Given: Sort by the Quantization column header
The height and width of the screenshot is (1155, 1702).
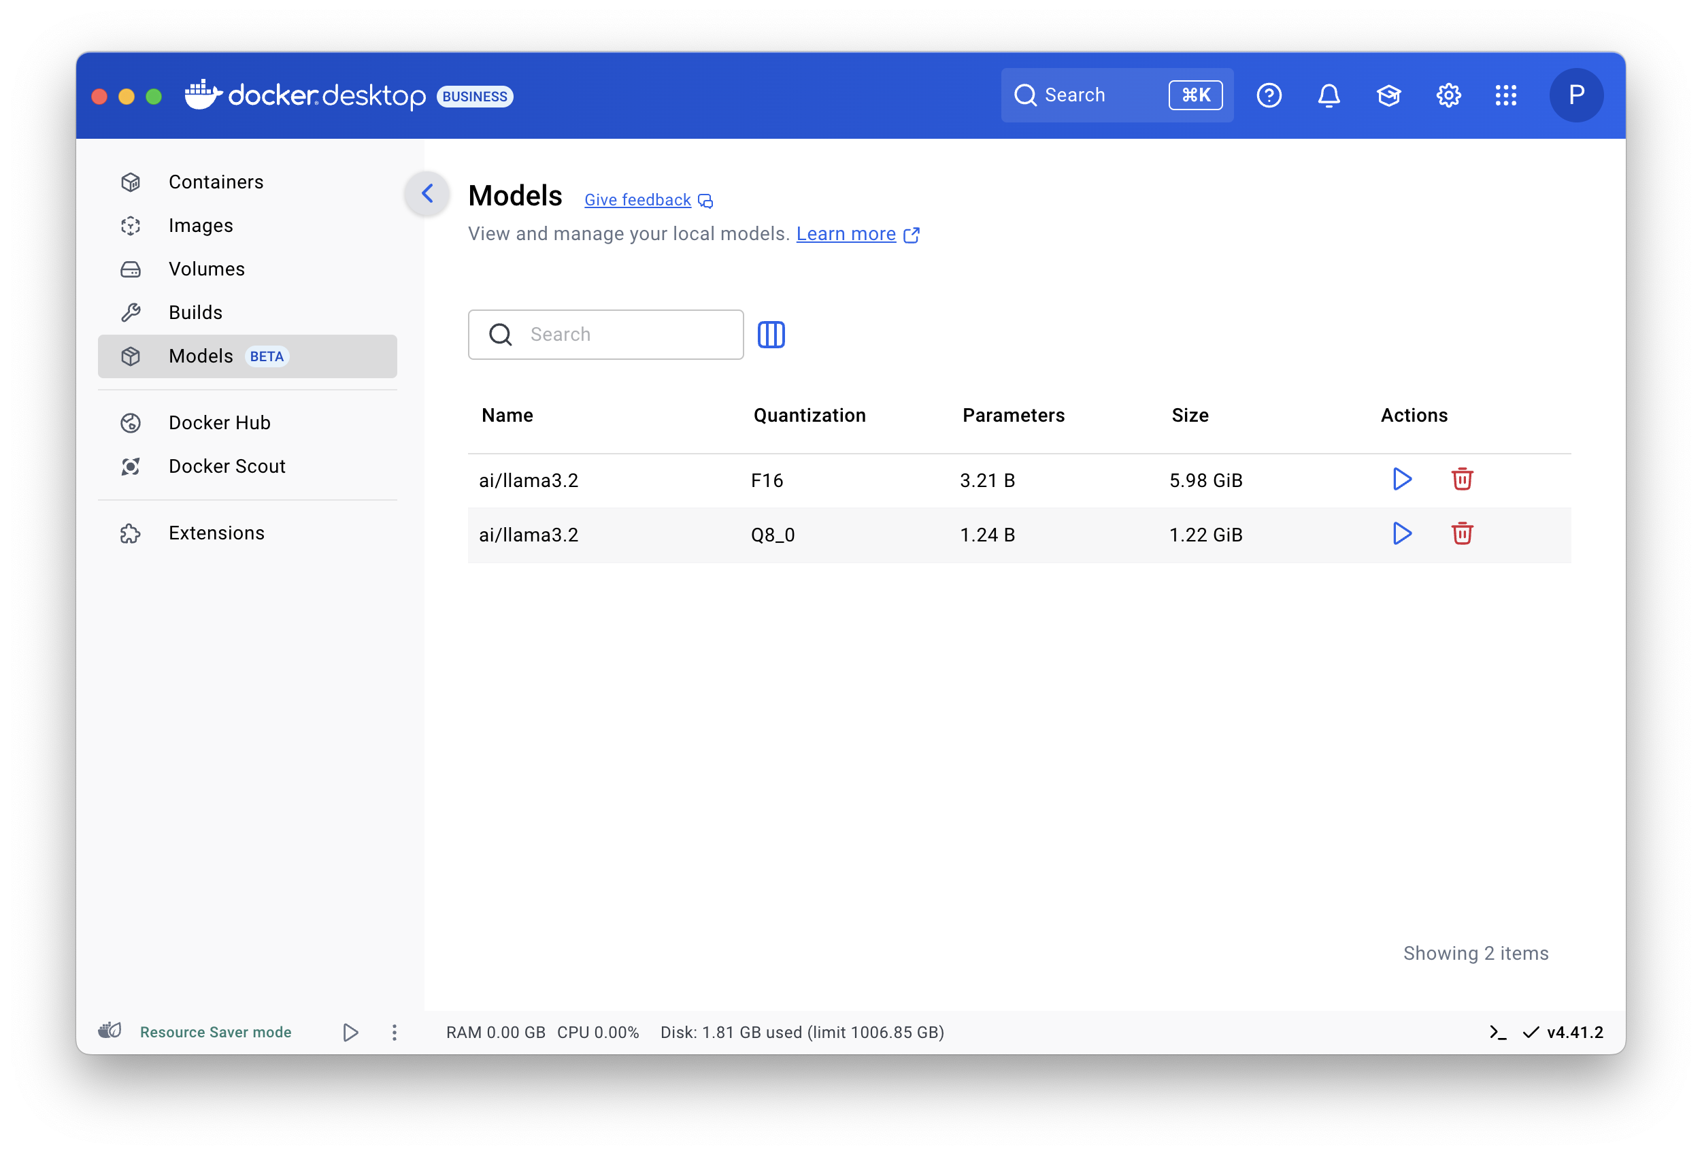Looking at the screenshot, I should [810, 416].
